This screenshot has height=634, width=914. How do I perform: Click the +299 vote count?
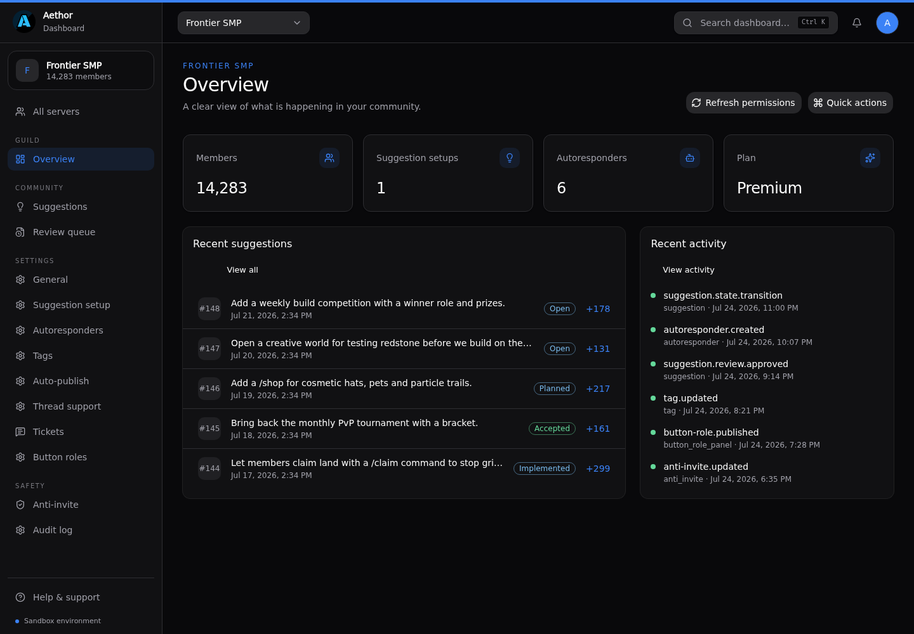pyautogui.click(x=598, y=469)
